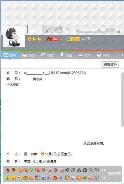Click the green four-leaf clover icon
124x184 pixels.
85,178
